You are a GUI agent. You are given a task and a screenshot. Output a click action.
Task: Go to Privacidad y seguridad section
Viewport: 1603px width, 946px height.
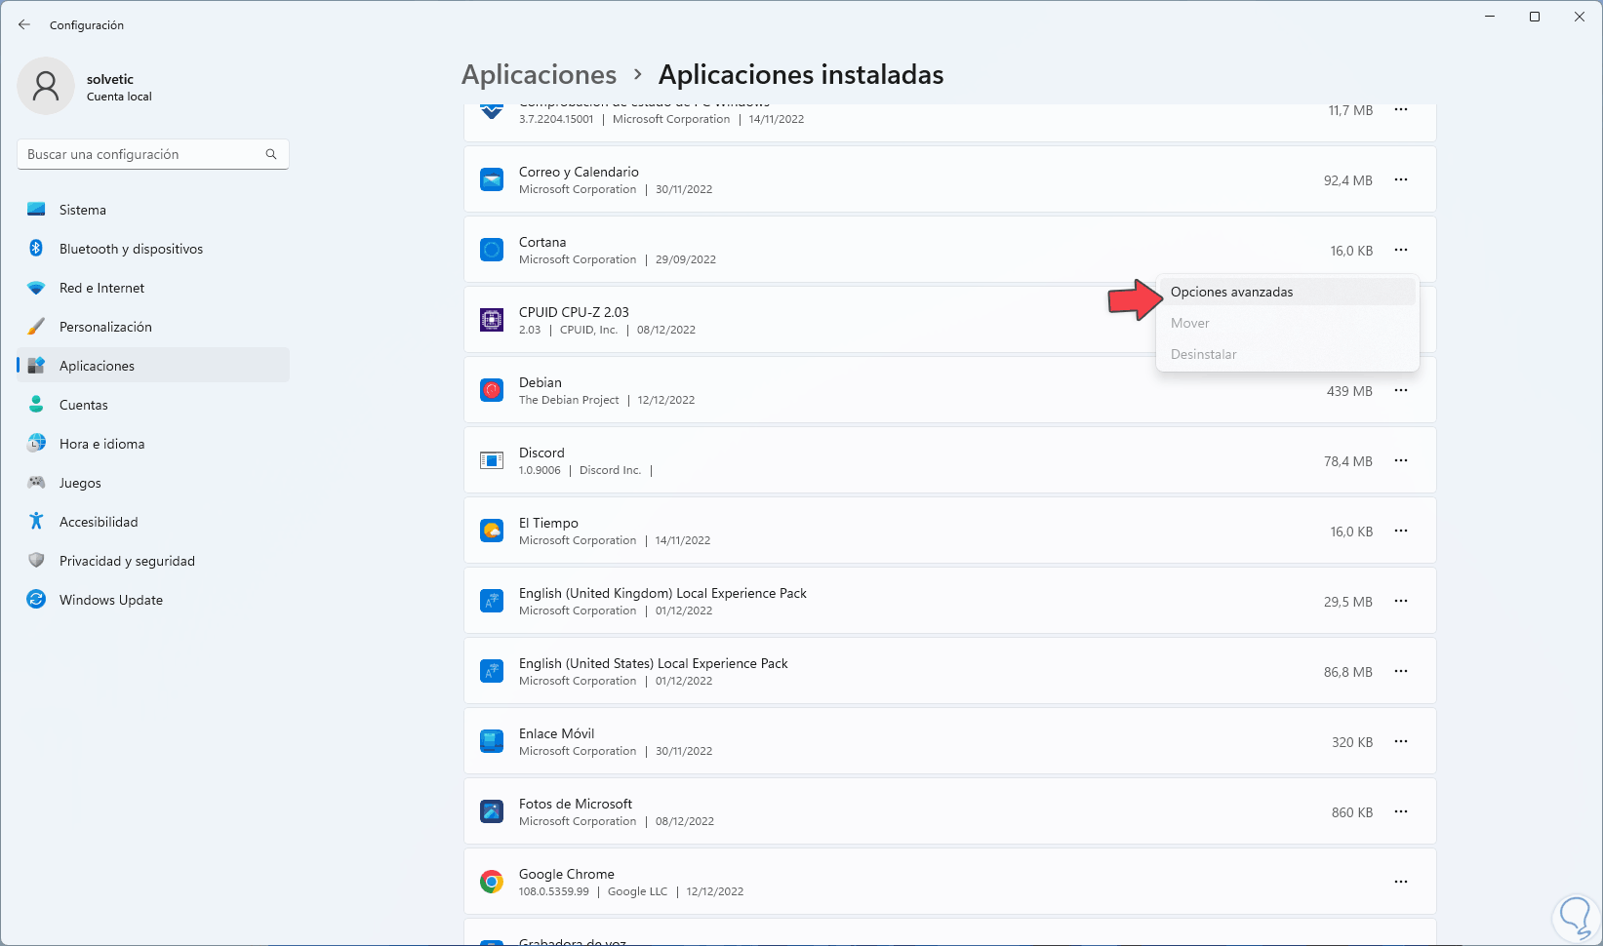[127, 561]
